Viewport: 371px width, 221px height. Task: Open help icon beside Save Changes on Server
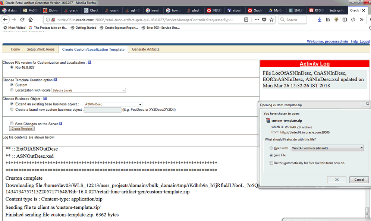(x=60, y=123)
